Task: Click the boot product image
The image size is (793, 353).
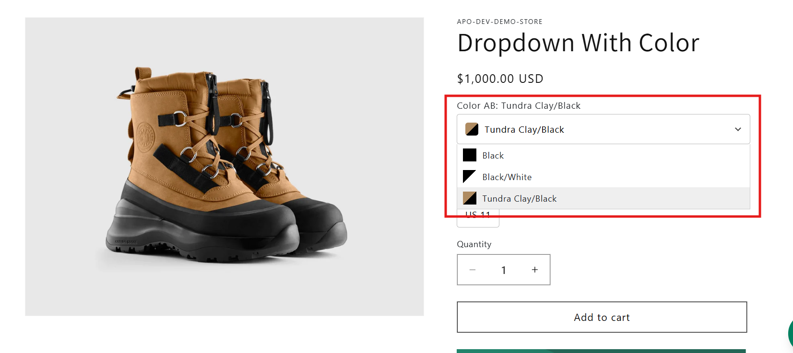Action: pos(224,167)
